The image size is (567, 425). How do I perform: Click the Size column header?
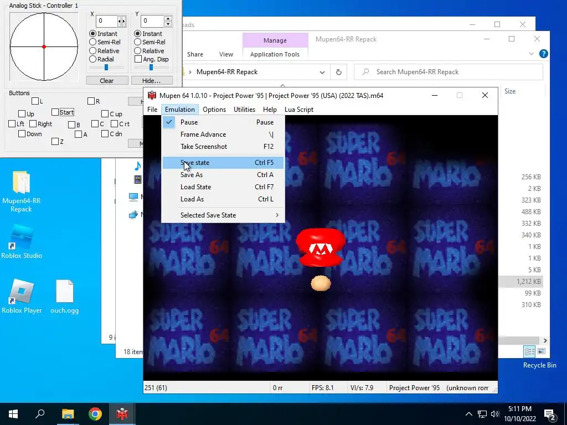click(510, 91)
